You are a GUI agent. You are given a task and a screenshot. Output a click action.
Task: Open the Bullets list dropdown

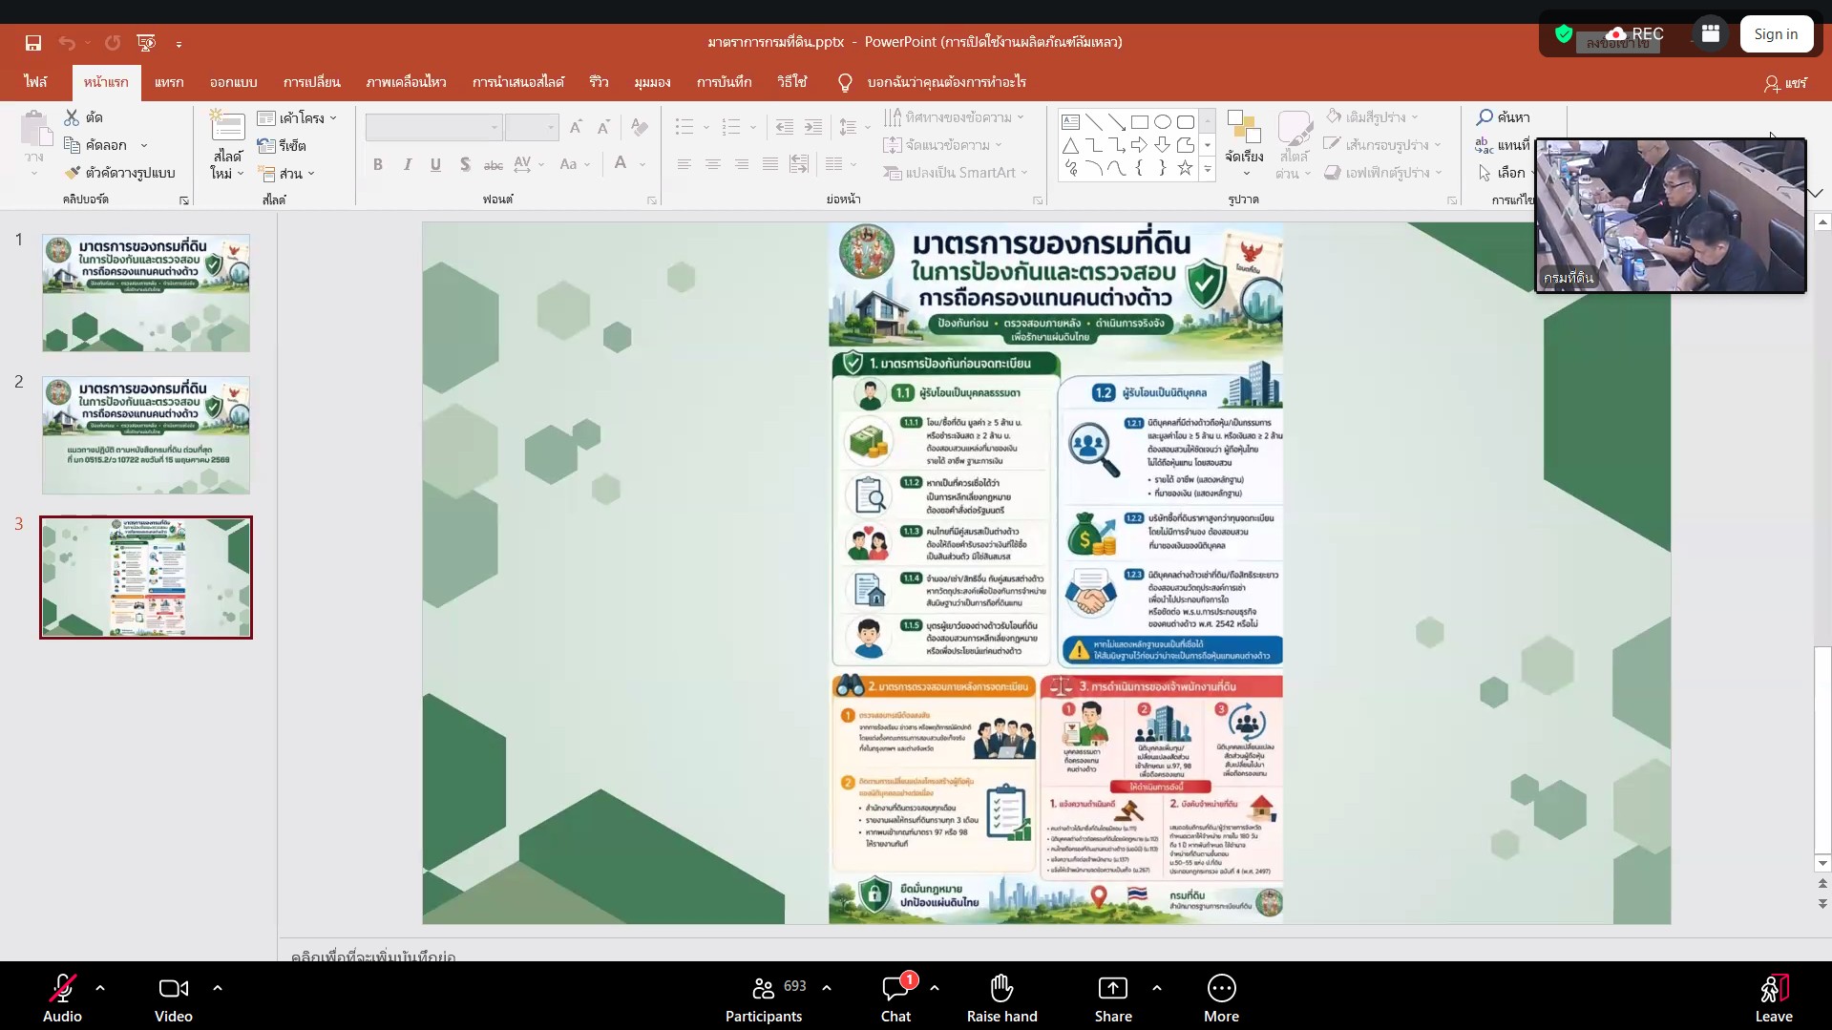[x=706, y=127]
